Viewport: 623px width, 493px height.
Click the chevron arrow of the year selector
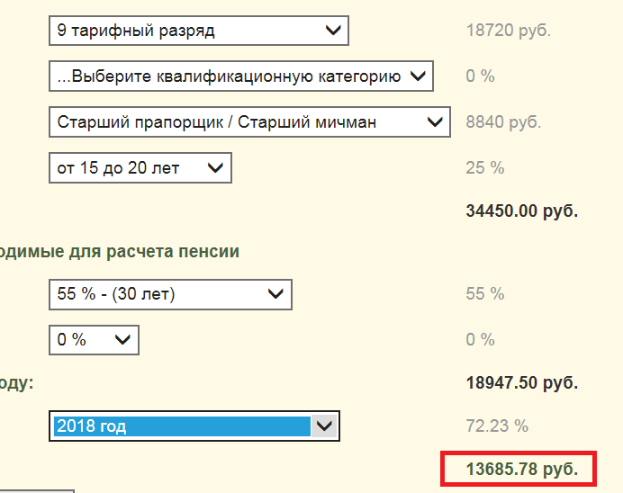322,426
